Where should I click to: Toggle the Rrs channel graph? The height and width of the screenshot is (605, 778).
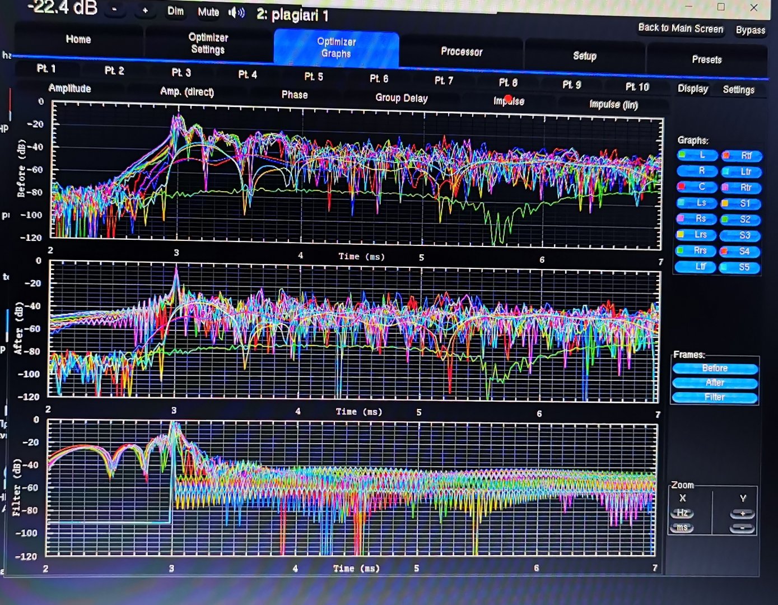click(696, 250)
